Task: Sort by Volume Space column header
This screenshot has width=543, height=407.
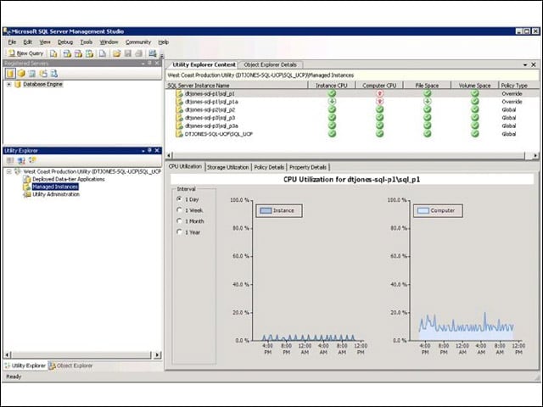Action: tap(474, 85)
